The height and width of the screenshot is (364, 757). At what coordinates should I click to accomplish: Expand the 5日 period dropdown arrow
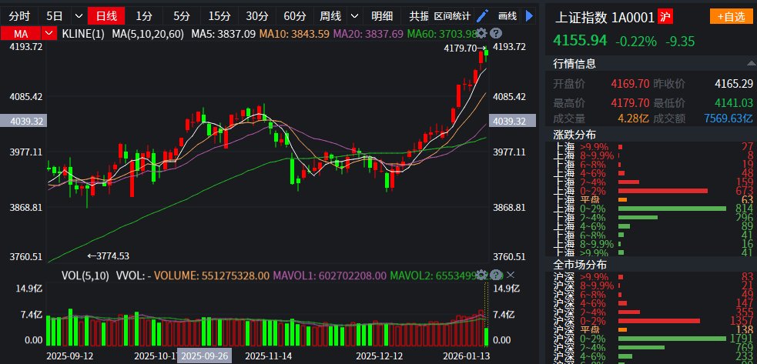(x=78, y=15)
